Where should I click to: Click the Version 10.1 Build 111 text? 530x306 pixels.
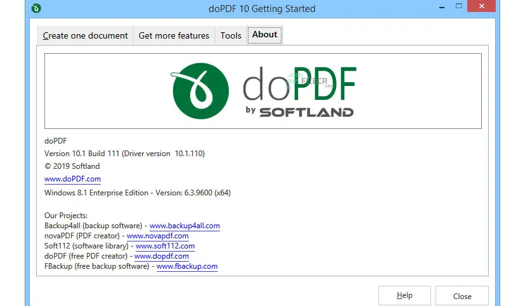pos(124,154)
